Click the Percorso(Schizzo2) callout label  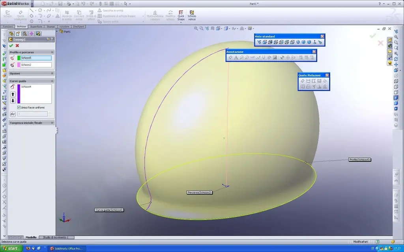[200, 193]
